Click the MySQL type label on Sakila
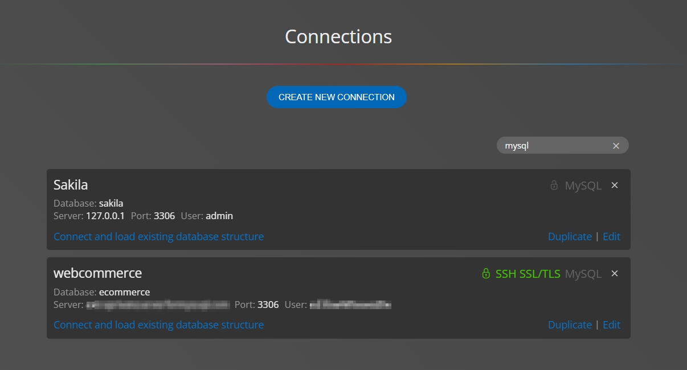Viewport: 687px width, 370px height. pos(583,186)
